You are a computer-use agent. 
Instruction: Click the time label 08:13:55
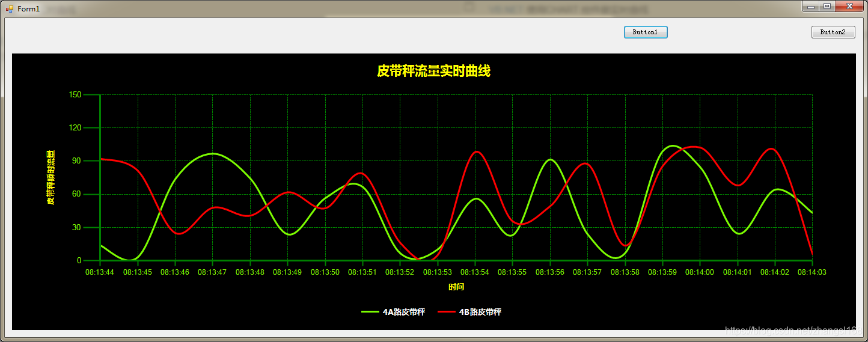point(512,272)
